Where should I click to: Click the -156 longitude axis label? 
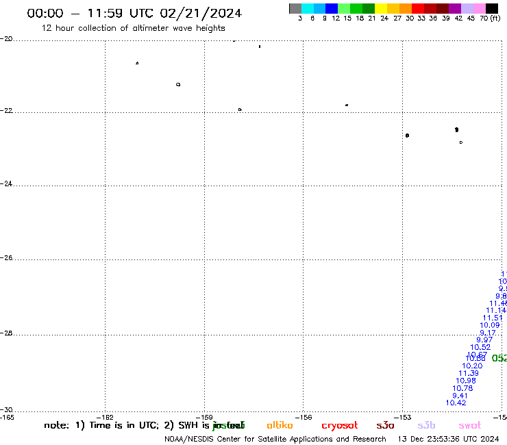(304, 417)
